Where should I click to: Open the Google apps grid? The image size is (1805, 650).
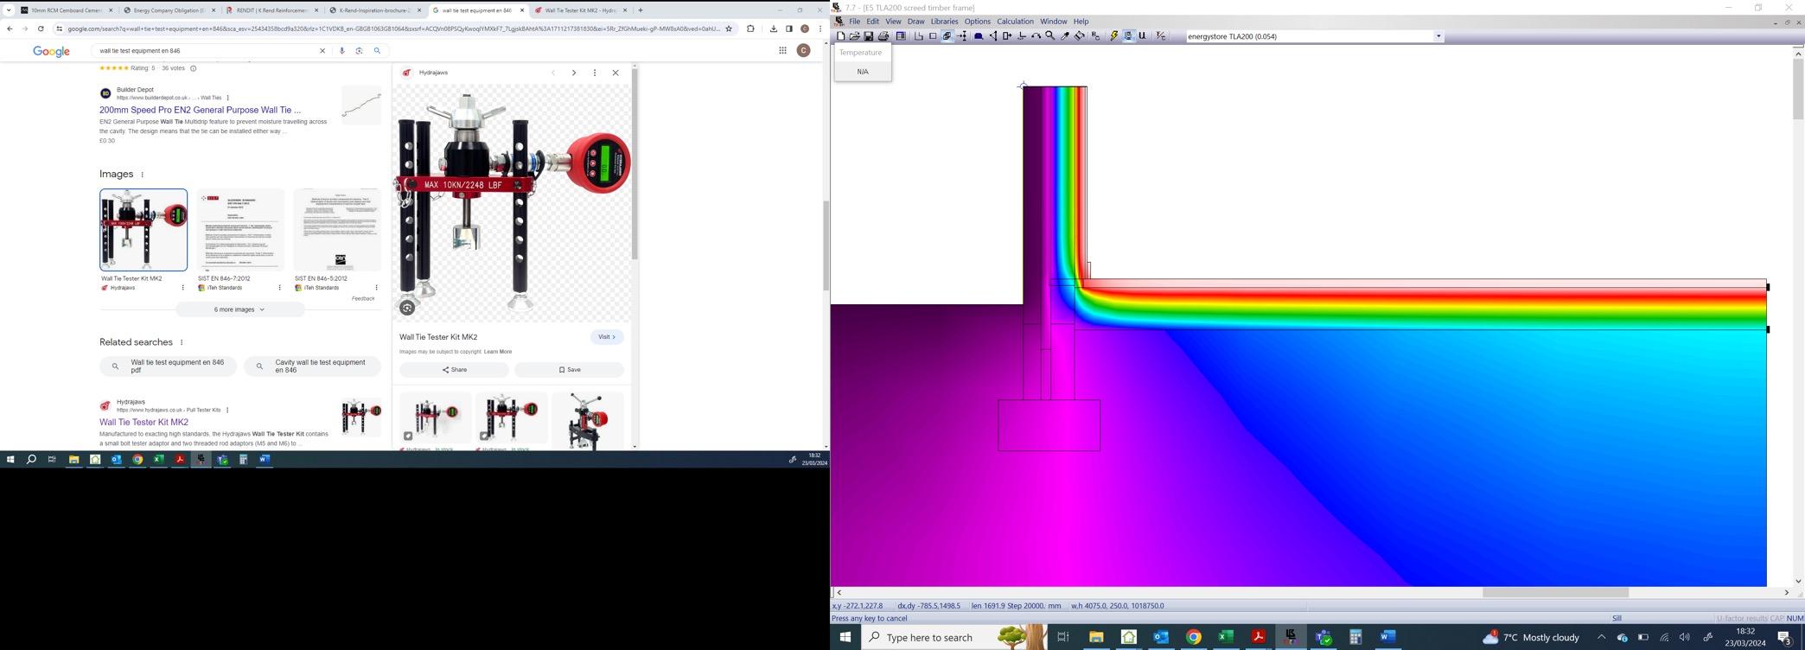[x=782, y=51]
